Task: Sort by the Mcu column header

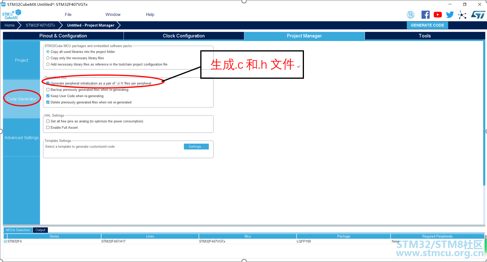Action: point(248,236)
